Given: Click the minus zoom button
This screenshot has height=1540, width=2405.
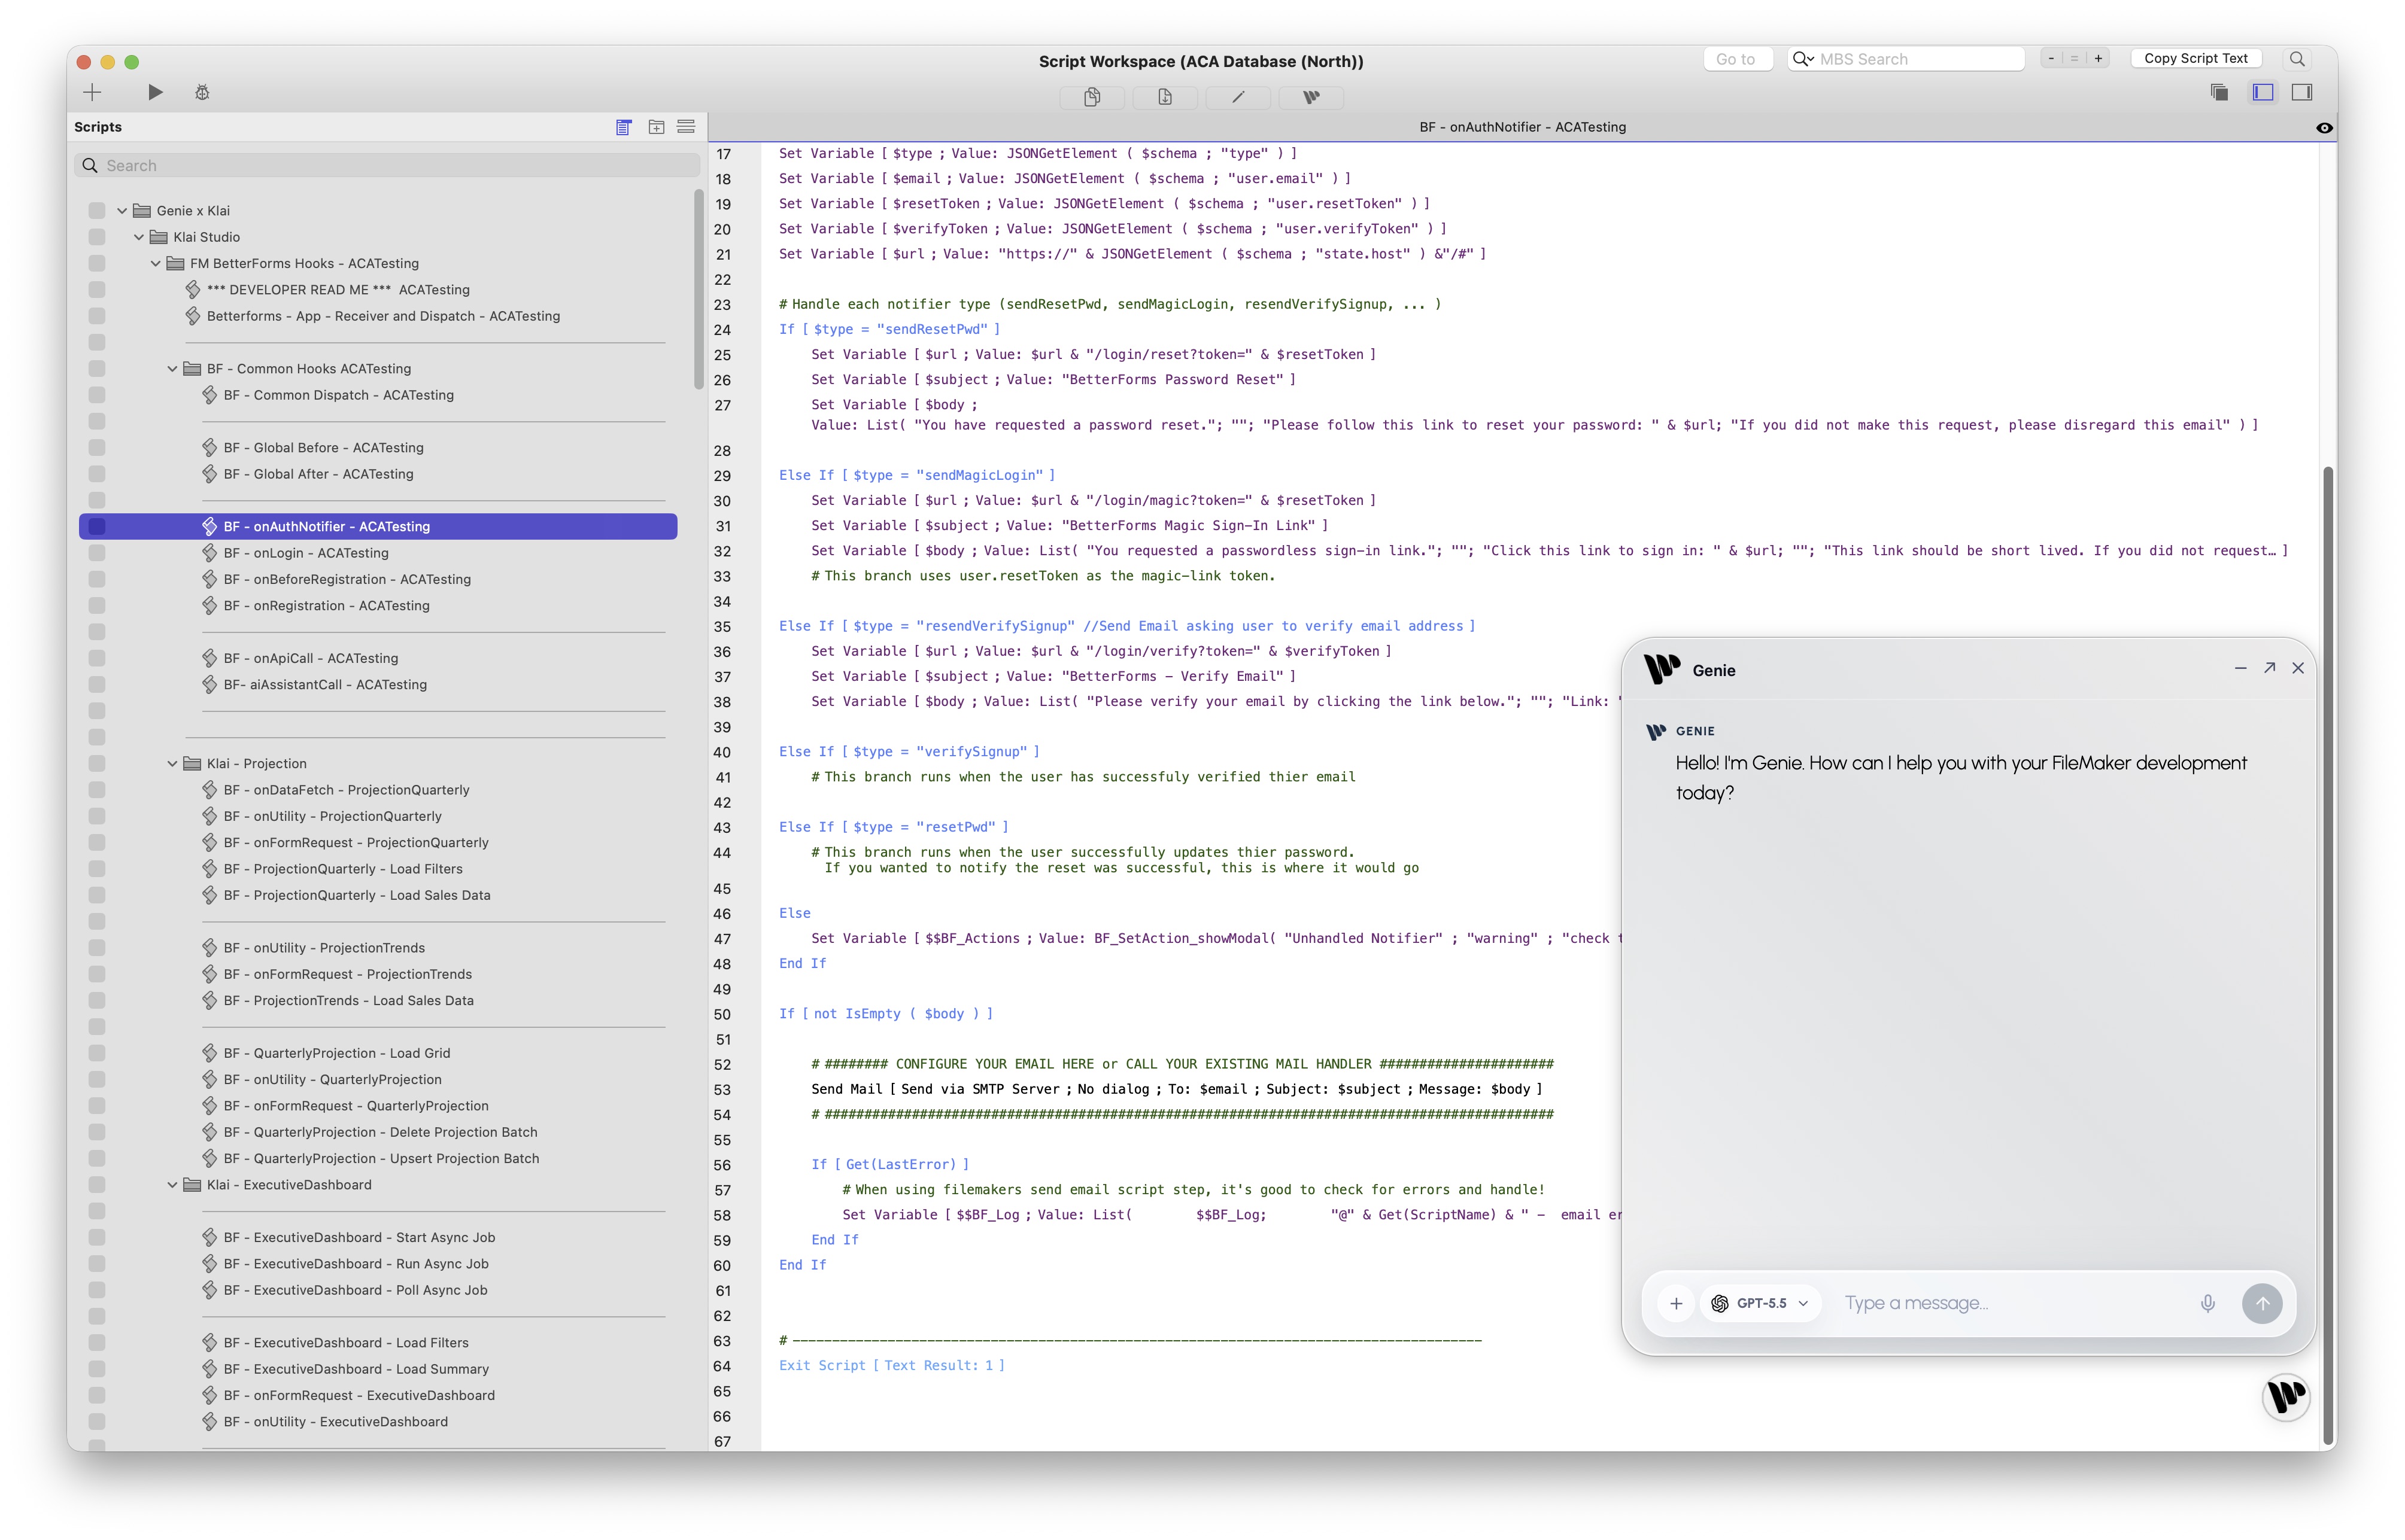Looking at the screenshot, I should [2052, 59].
